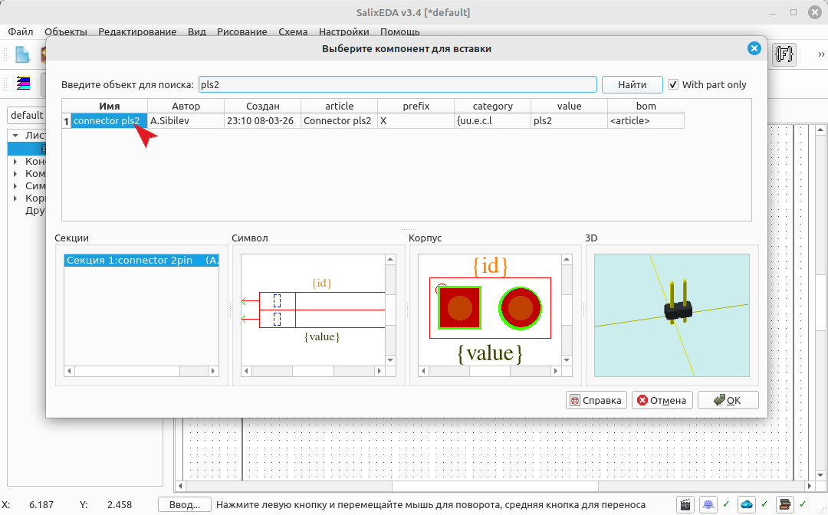This screenshot has height=515, width=828.
Task: Click the Корпус footprint preview image
Action: click(490, 310)
